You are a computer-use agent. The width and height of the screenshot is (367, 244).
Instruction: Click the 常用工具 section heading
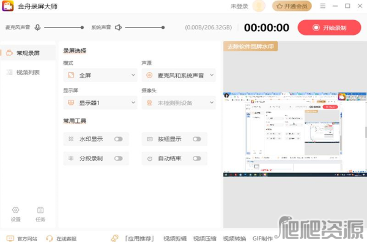click(x=75, y=120)
